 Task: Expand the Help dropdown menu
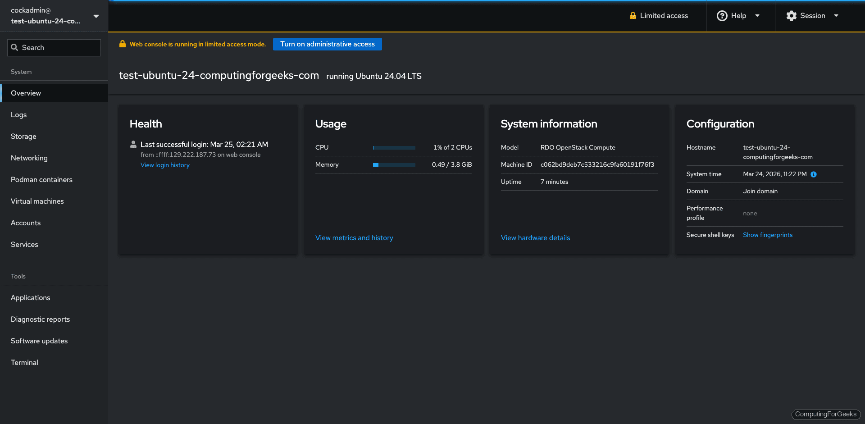pyautogui.click(x=757, y=15)
